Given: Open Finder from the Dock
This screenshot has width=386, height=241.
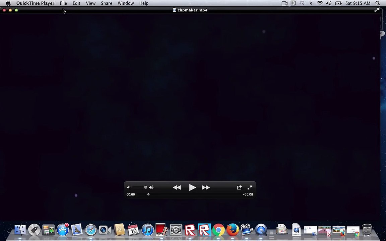Looking at the screenshot, I should (x=20, y=230).
